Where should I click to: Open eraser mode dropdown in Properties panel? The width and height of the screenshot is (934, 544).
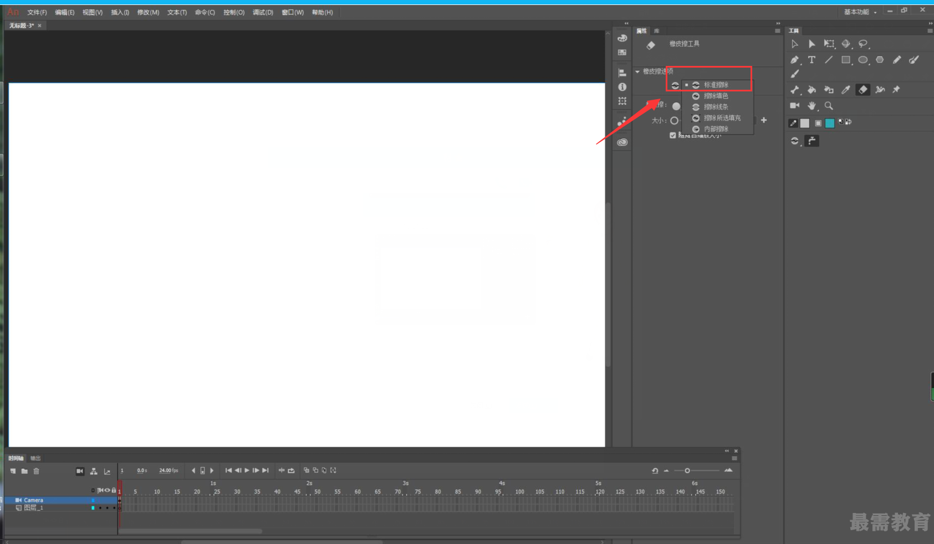(x=675, y=85)
